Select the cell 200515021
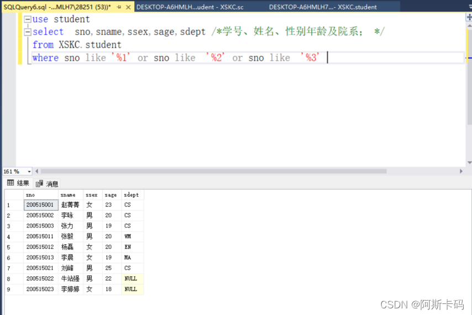This screenshot has height=315, width=472. (41, 268)
